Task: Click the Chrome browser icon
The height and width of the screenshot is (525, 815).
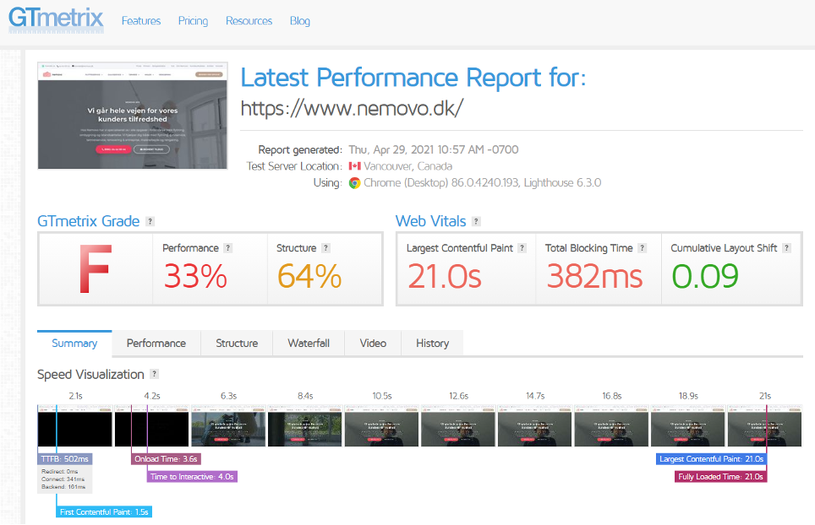Action: coord(354,183)
